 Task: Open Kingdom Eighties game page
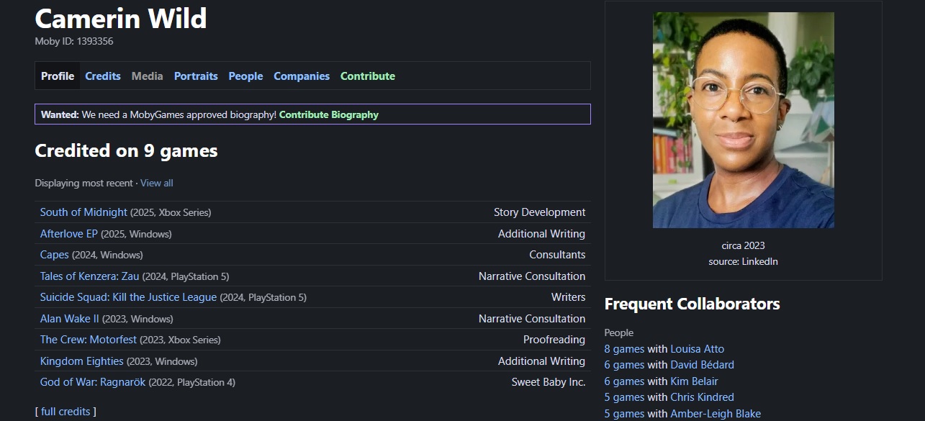pyautogui.click(x=82, y=361)
